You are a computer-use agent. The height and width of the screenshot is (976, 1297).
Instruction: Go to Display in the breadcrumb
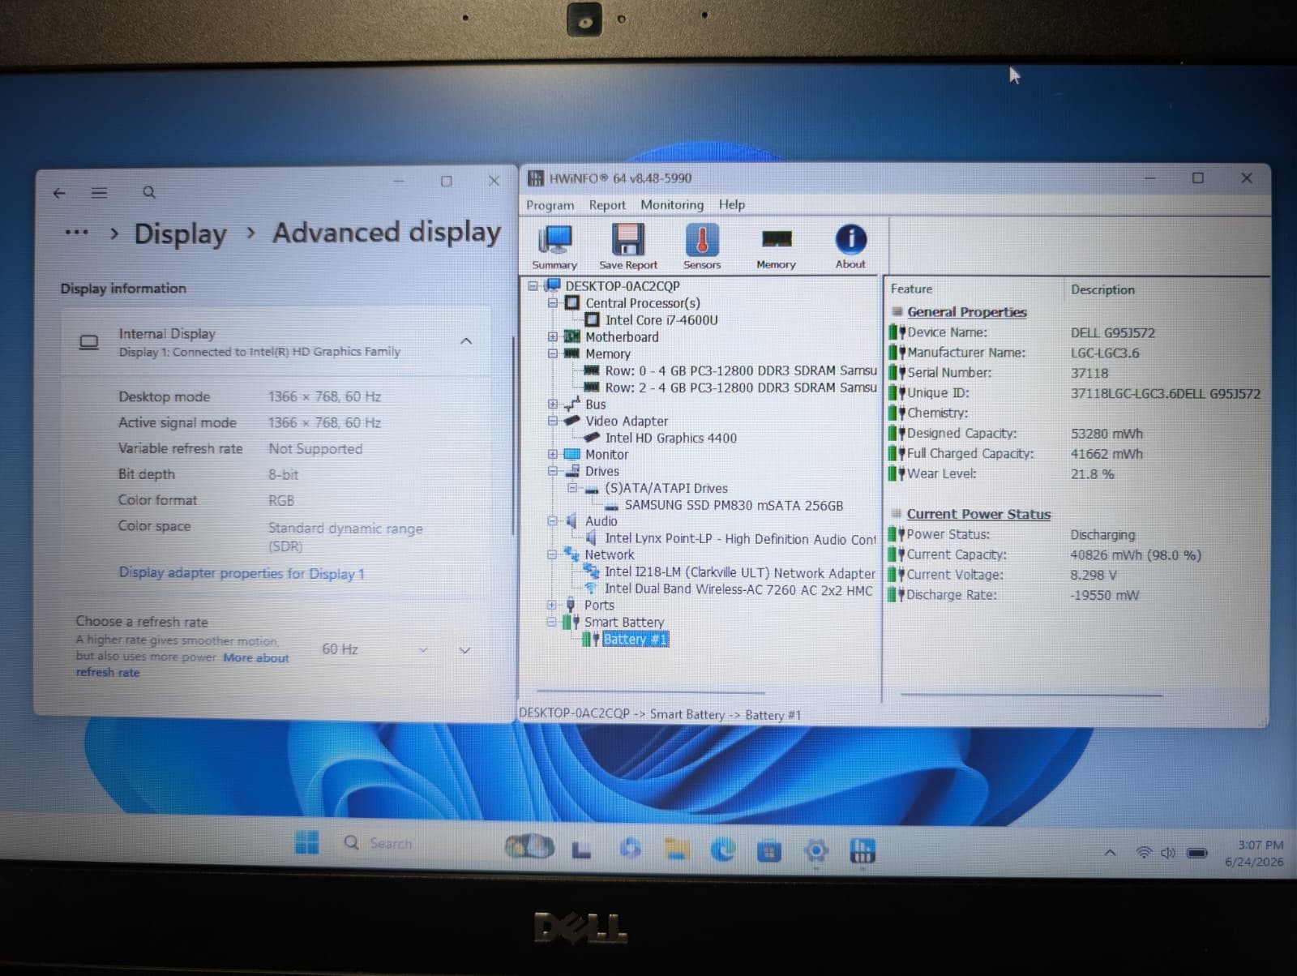(180, 233)
